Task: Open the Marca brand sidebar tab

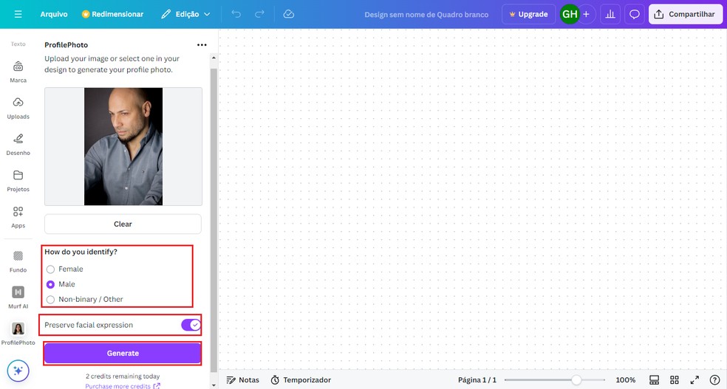Action: (18, 72)
